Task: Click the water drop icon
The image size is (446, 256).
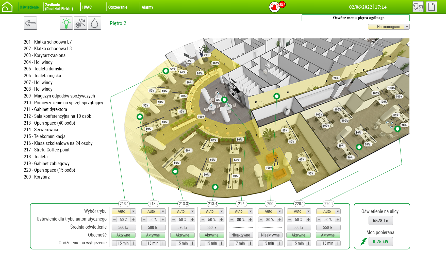Action: [x=94, y=23]
